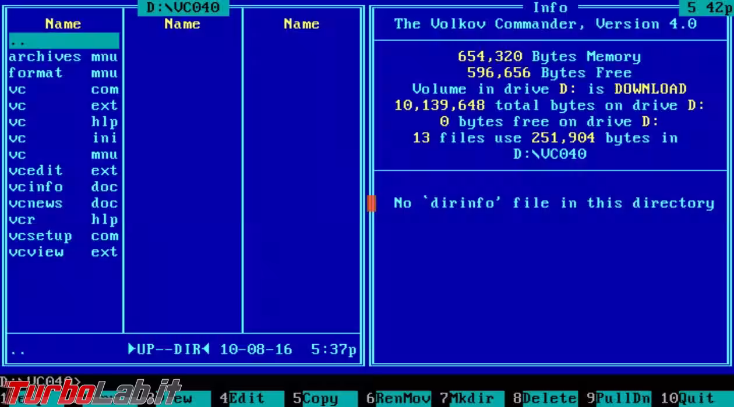Click the red mouse cursor block
Viewport: 734px width, 407px height.
coord(372,203)
